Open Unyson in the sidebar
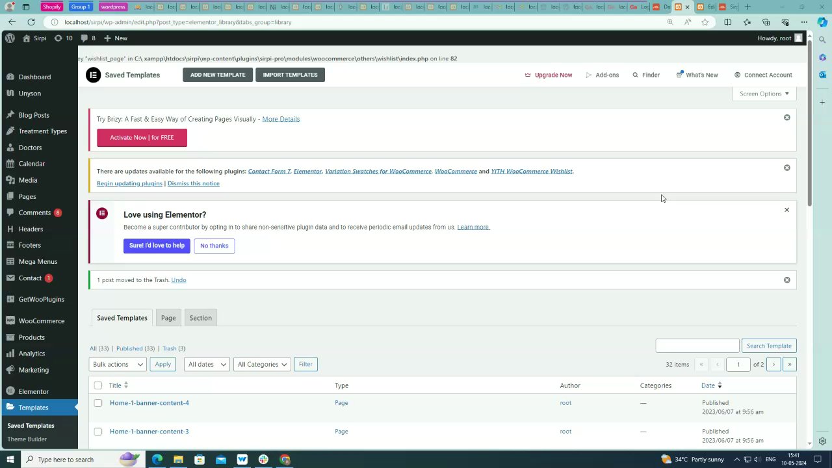This screenshot has height=468, width=832. point(29,93)
